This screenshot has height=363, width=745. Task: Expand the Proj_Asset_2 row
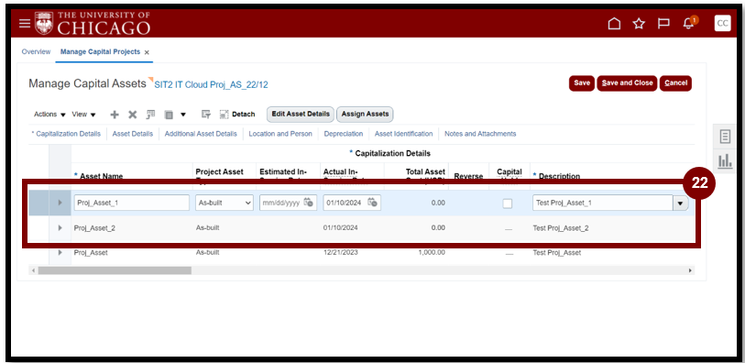[x=60, y=228]
